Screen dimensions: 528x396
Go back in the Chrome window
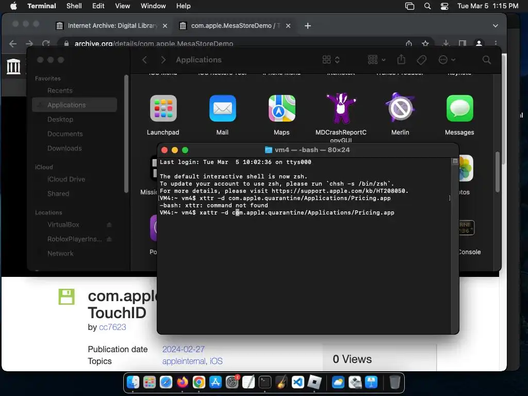13,43
